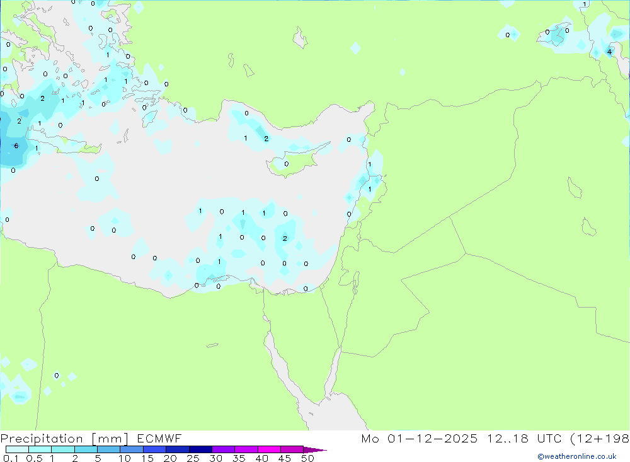Click the '0' value on Cyprus island
The height and width of the screenshot is (462, 630).
pos(287,164)
